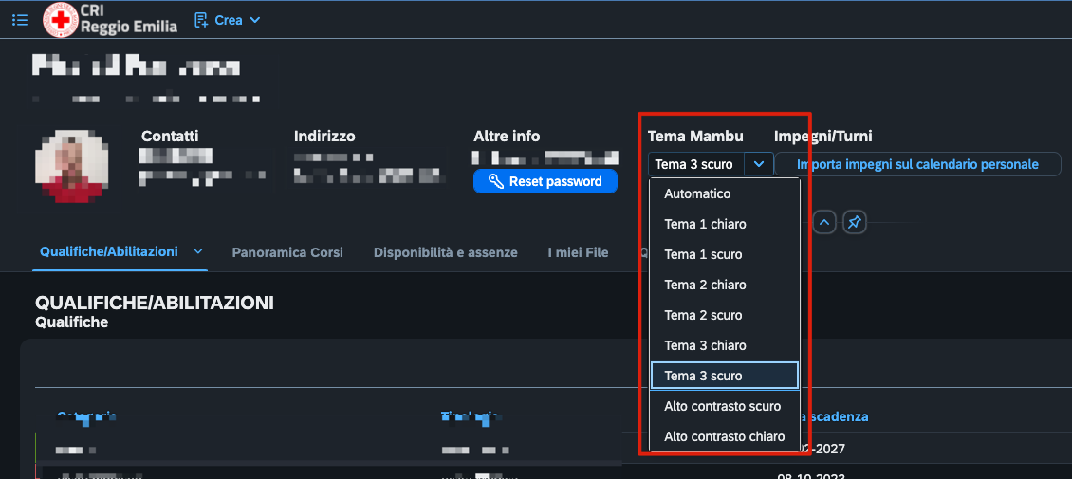Viewport: 1072px width, 479px height.
Task: Switch to the Panoramica Corsi tab
Action: coord(287,253)
